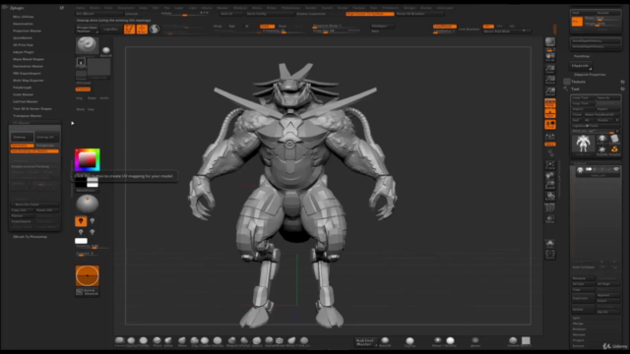630x354 pixels.
Task: Toggle Local transformations button
Action: tap(550, 125)
